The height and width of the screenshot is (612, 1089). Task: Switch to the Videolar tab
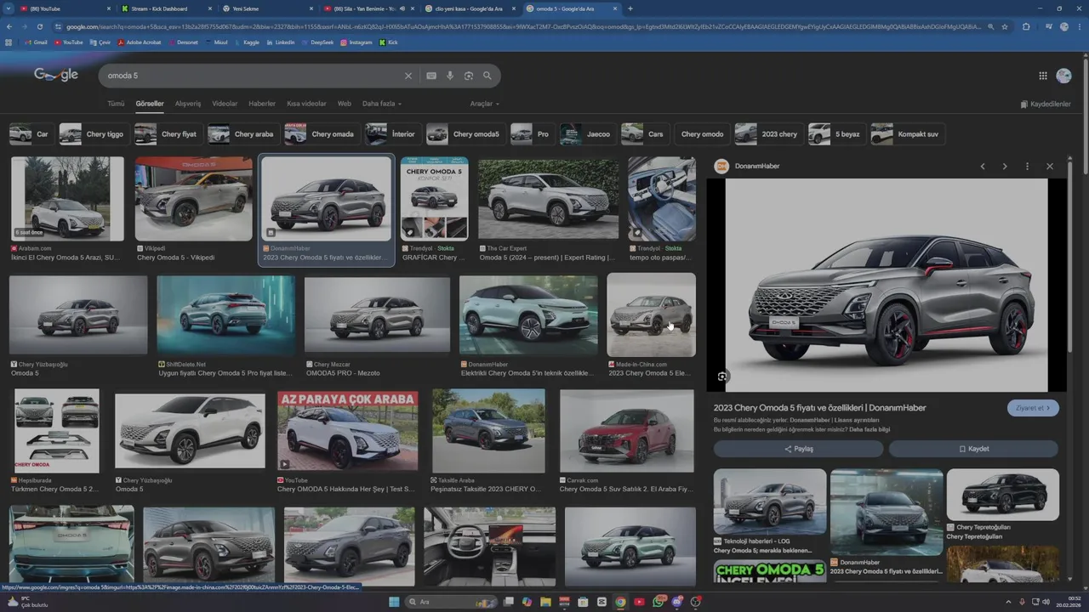click(x=225, y=104)
